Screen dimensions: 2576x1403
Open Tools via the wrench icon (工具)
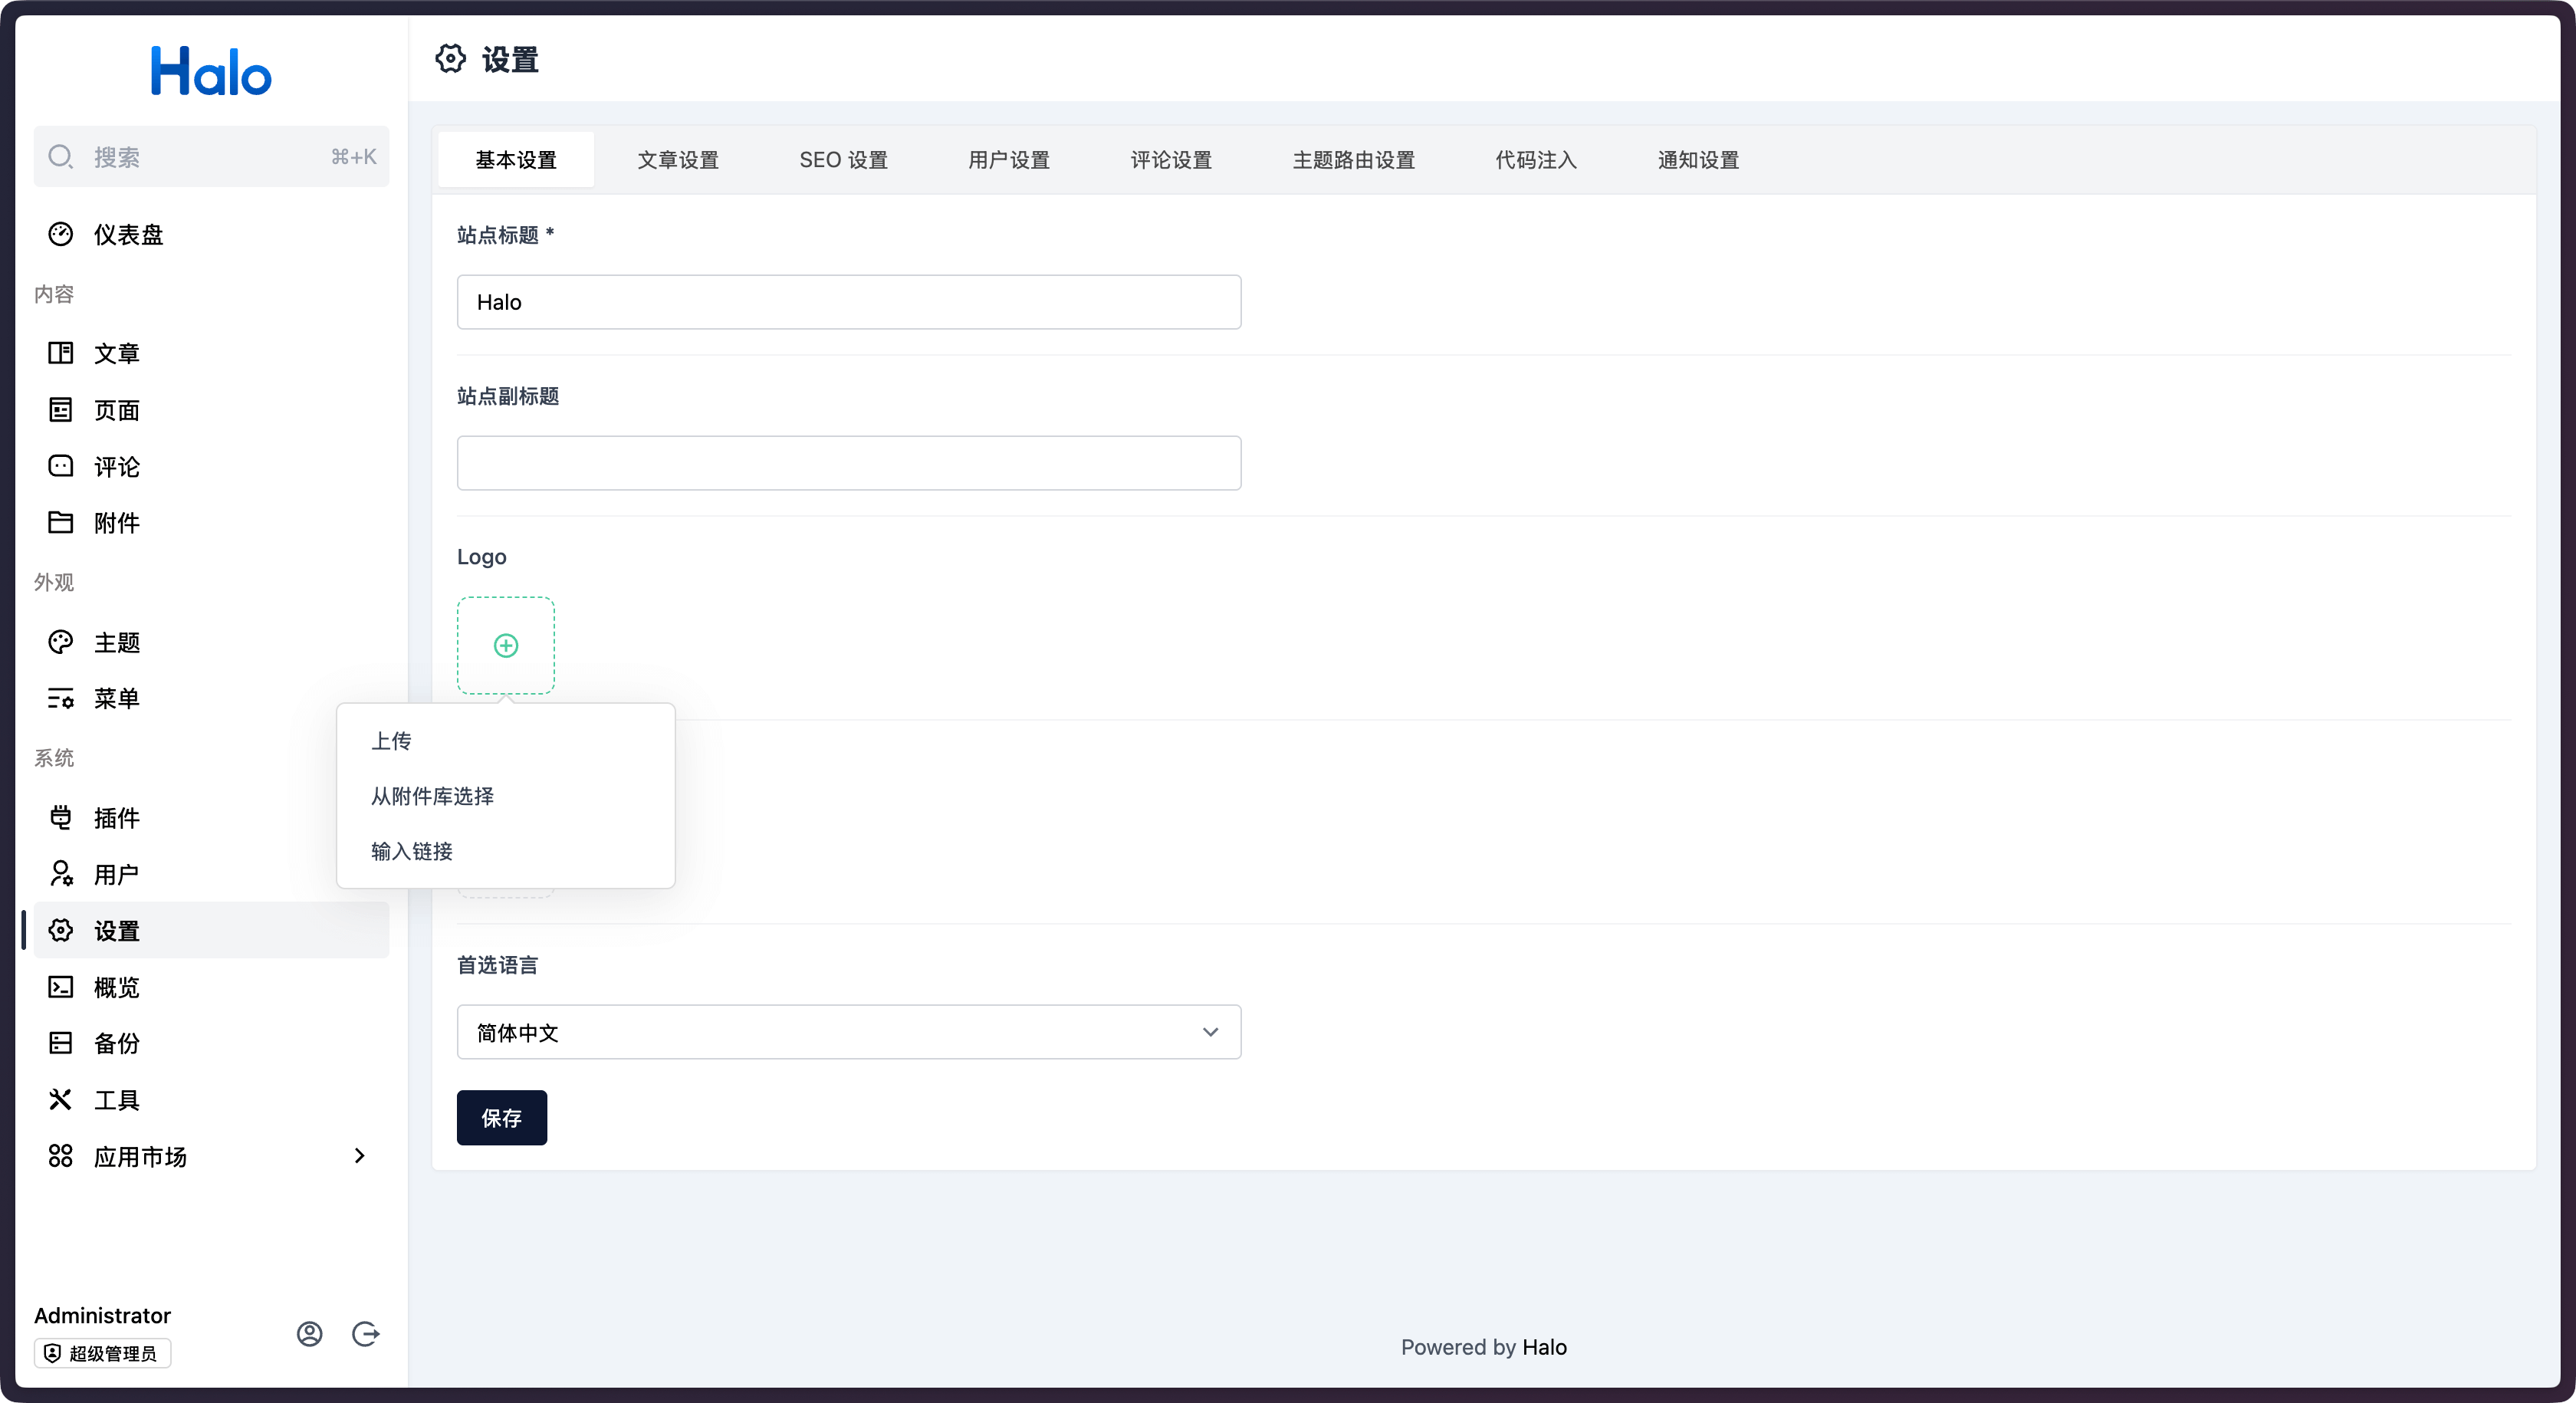[x=61, y=1100]
